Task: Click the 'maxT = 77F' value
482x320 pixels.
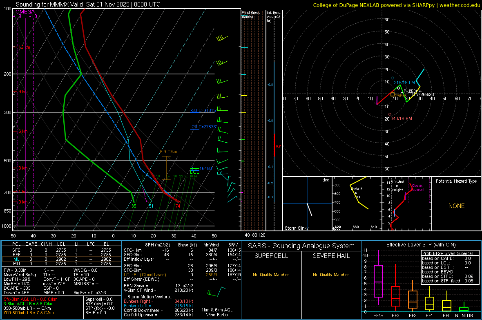Action: [54, 284]
